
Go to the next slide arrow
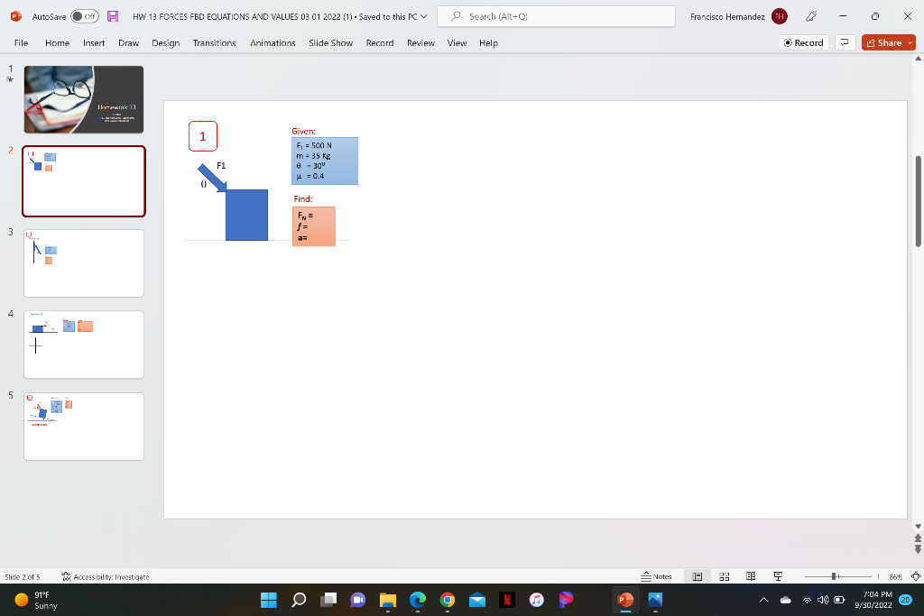[x=918, y=549]
